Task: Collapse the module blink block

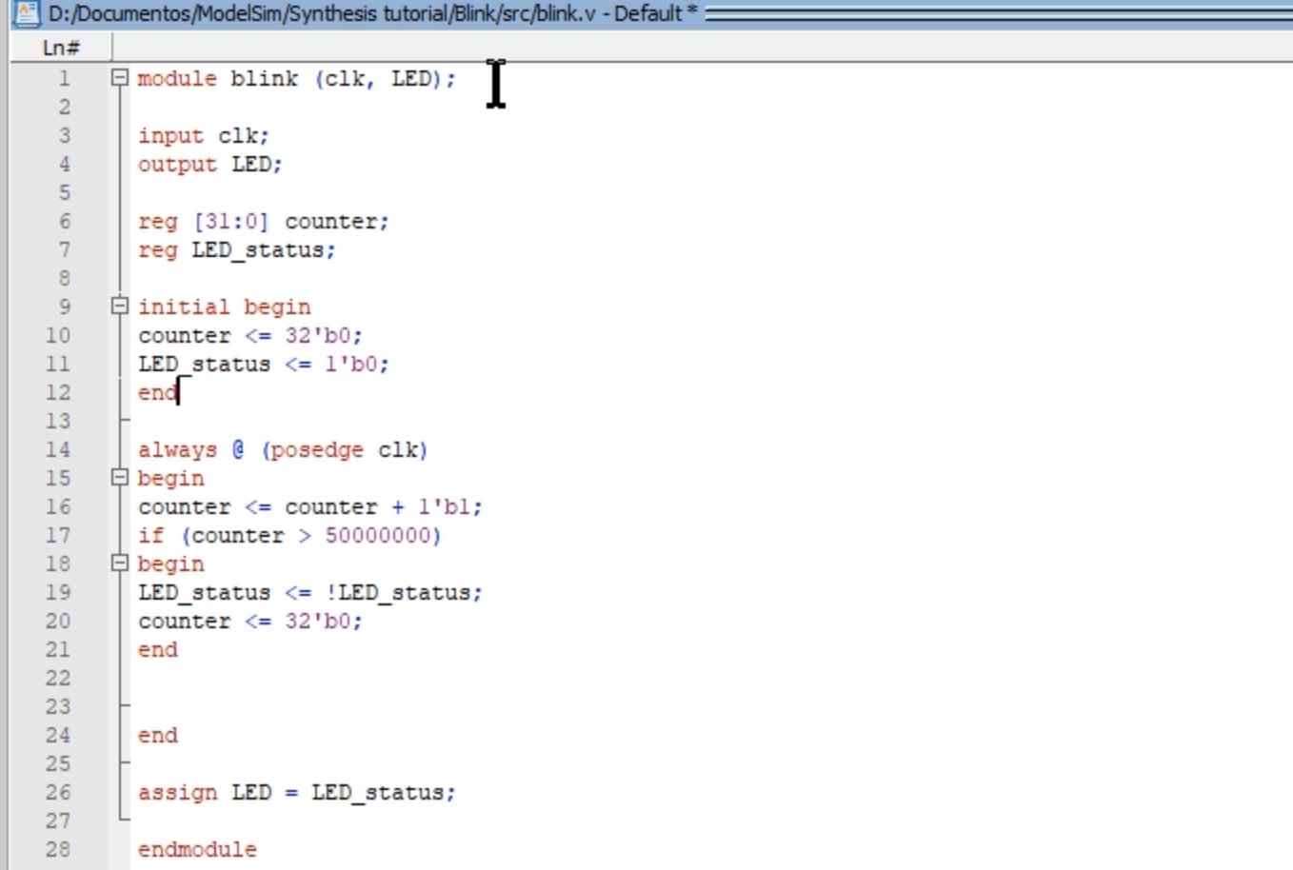Action: (x=119, y=78)
